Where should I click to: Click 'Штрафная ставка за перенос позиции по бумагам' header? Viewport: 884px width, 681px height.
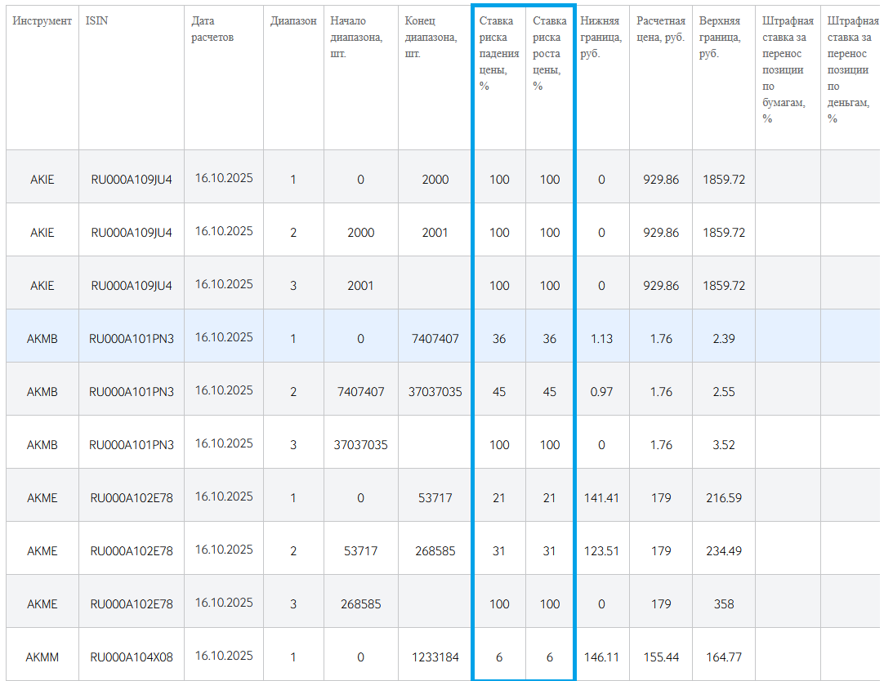tap(787, 69)
